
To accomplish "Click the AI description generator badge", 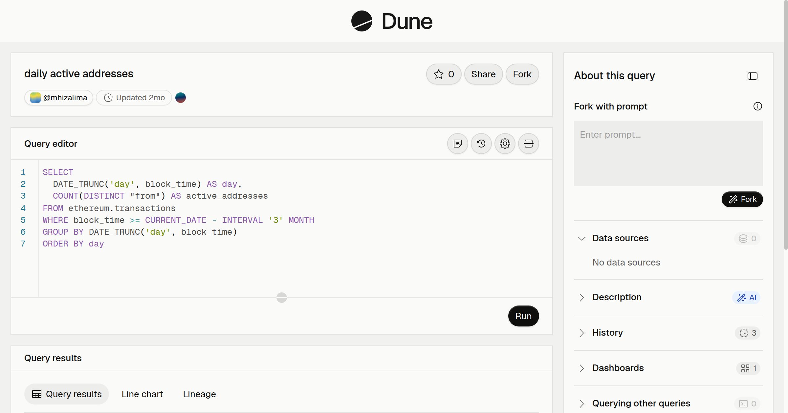I will (x=746, y=297).
